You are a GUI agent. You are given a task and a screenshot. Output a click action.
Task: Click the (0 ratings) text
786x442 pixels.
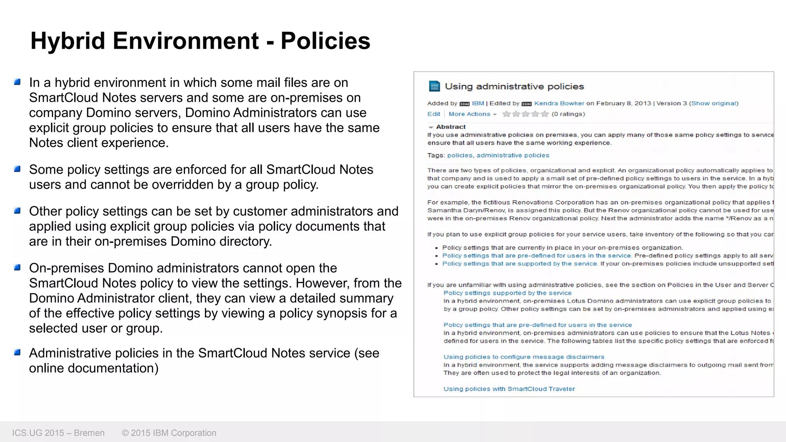568,114
